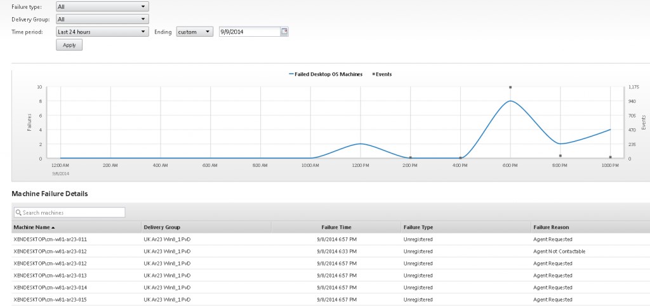Toggle the Failed Desktop OS Machines legend
650x306 pixels.
tap(326, 74)
